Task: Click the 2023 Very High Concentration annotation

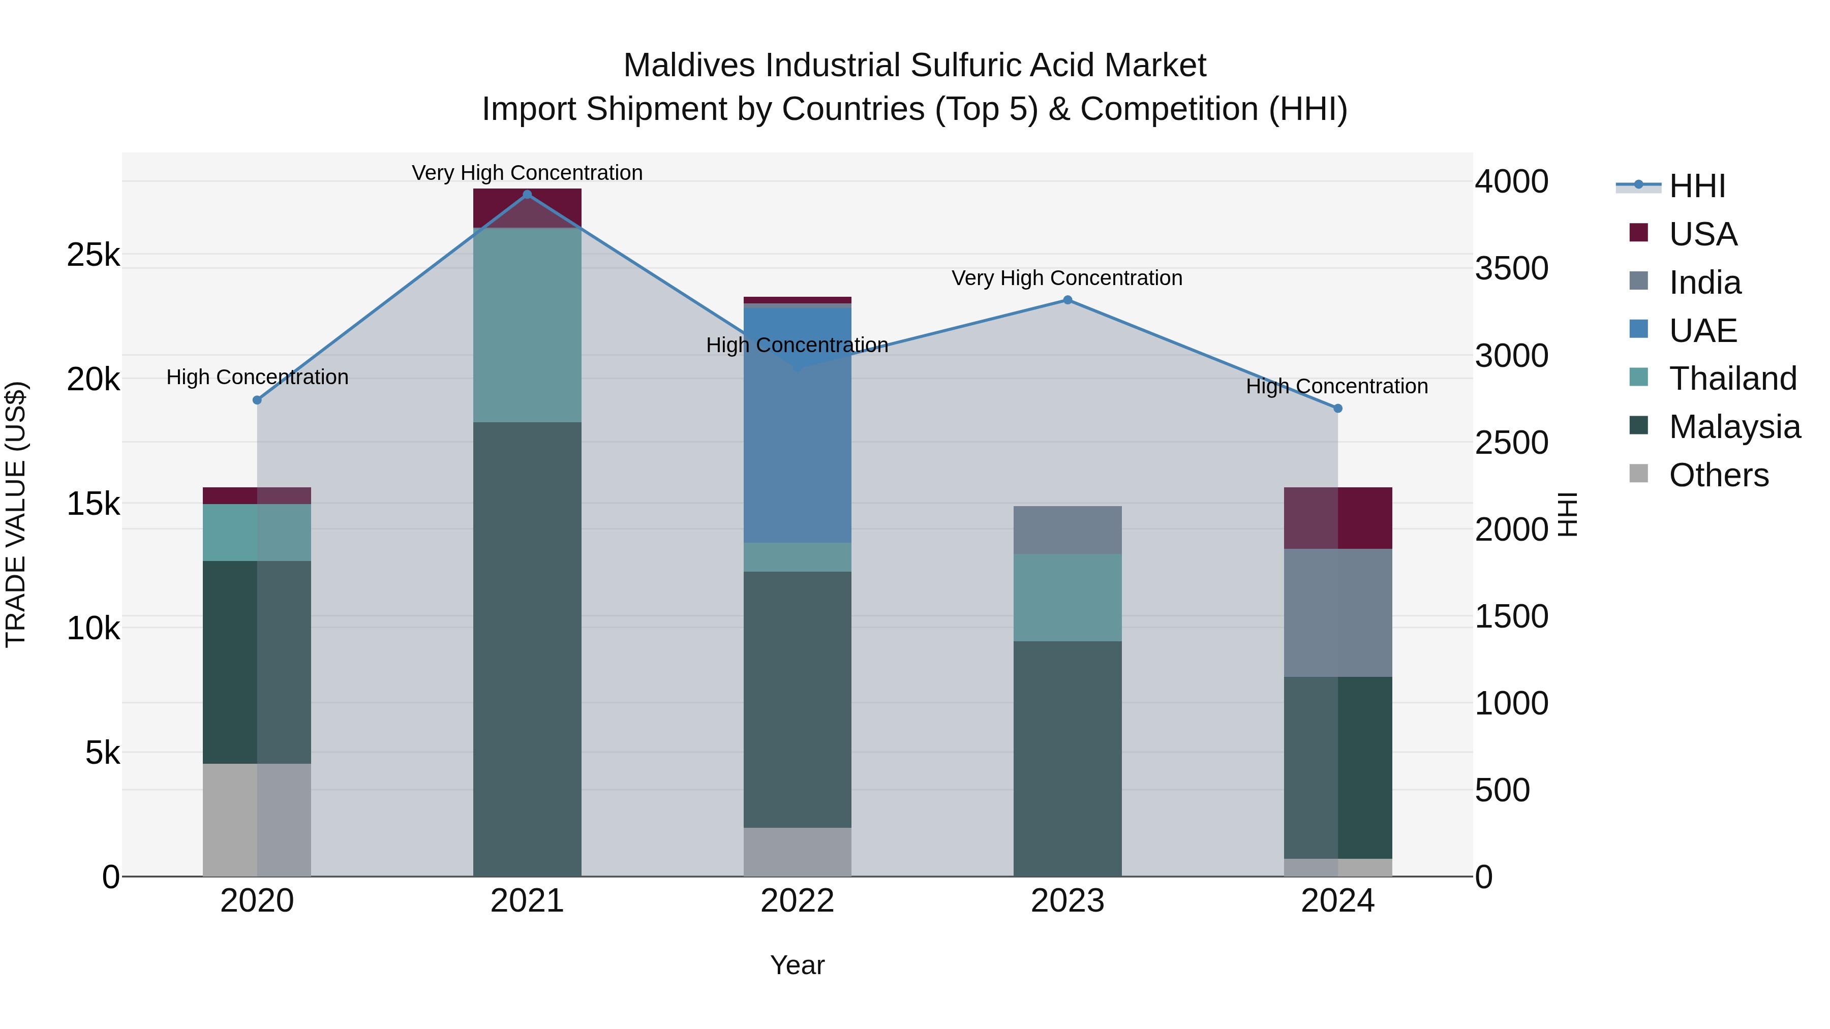Action: [x=1067, y=277]
